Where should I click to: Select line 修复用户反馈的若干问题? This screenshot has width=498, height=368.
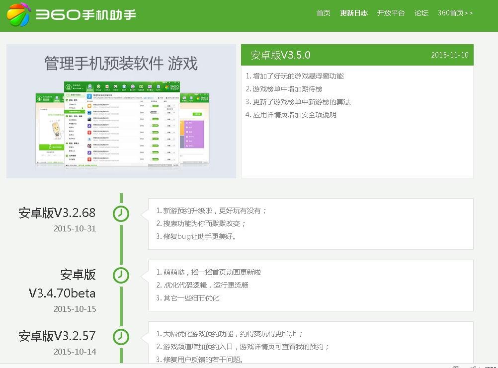pos(200,360)
